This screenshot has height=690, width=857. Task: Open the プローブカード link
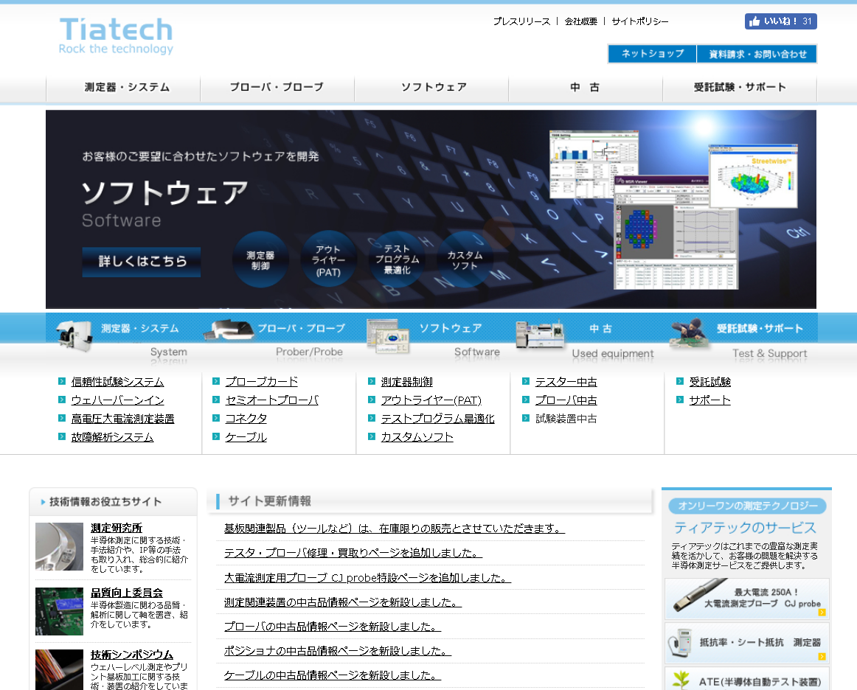262,381
